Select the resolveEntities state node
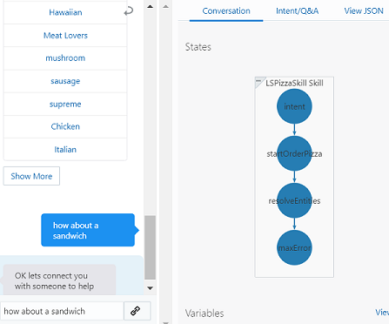The width and height of the screenshot is (389, 324). click(x=294, y=200)
